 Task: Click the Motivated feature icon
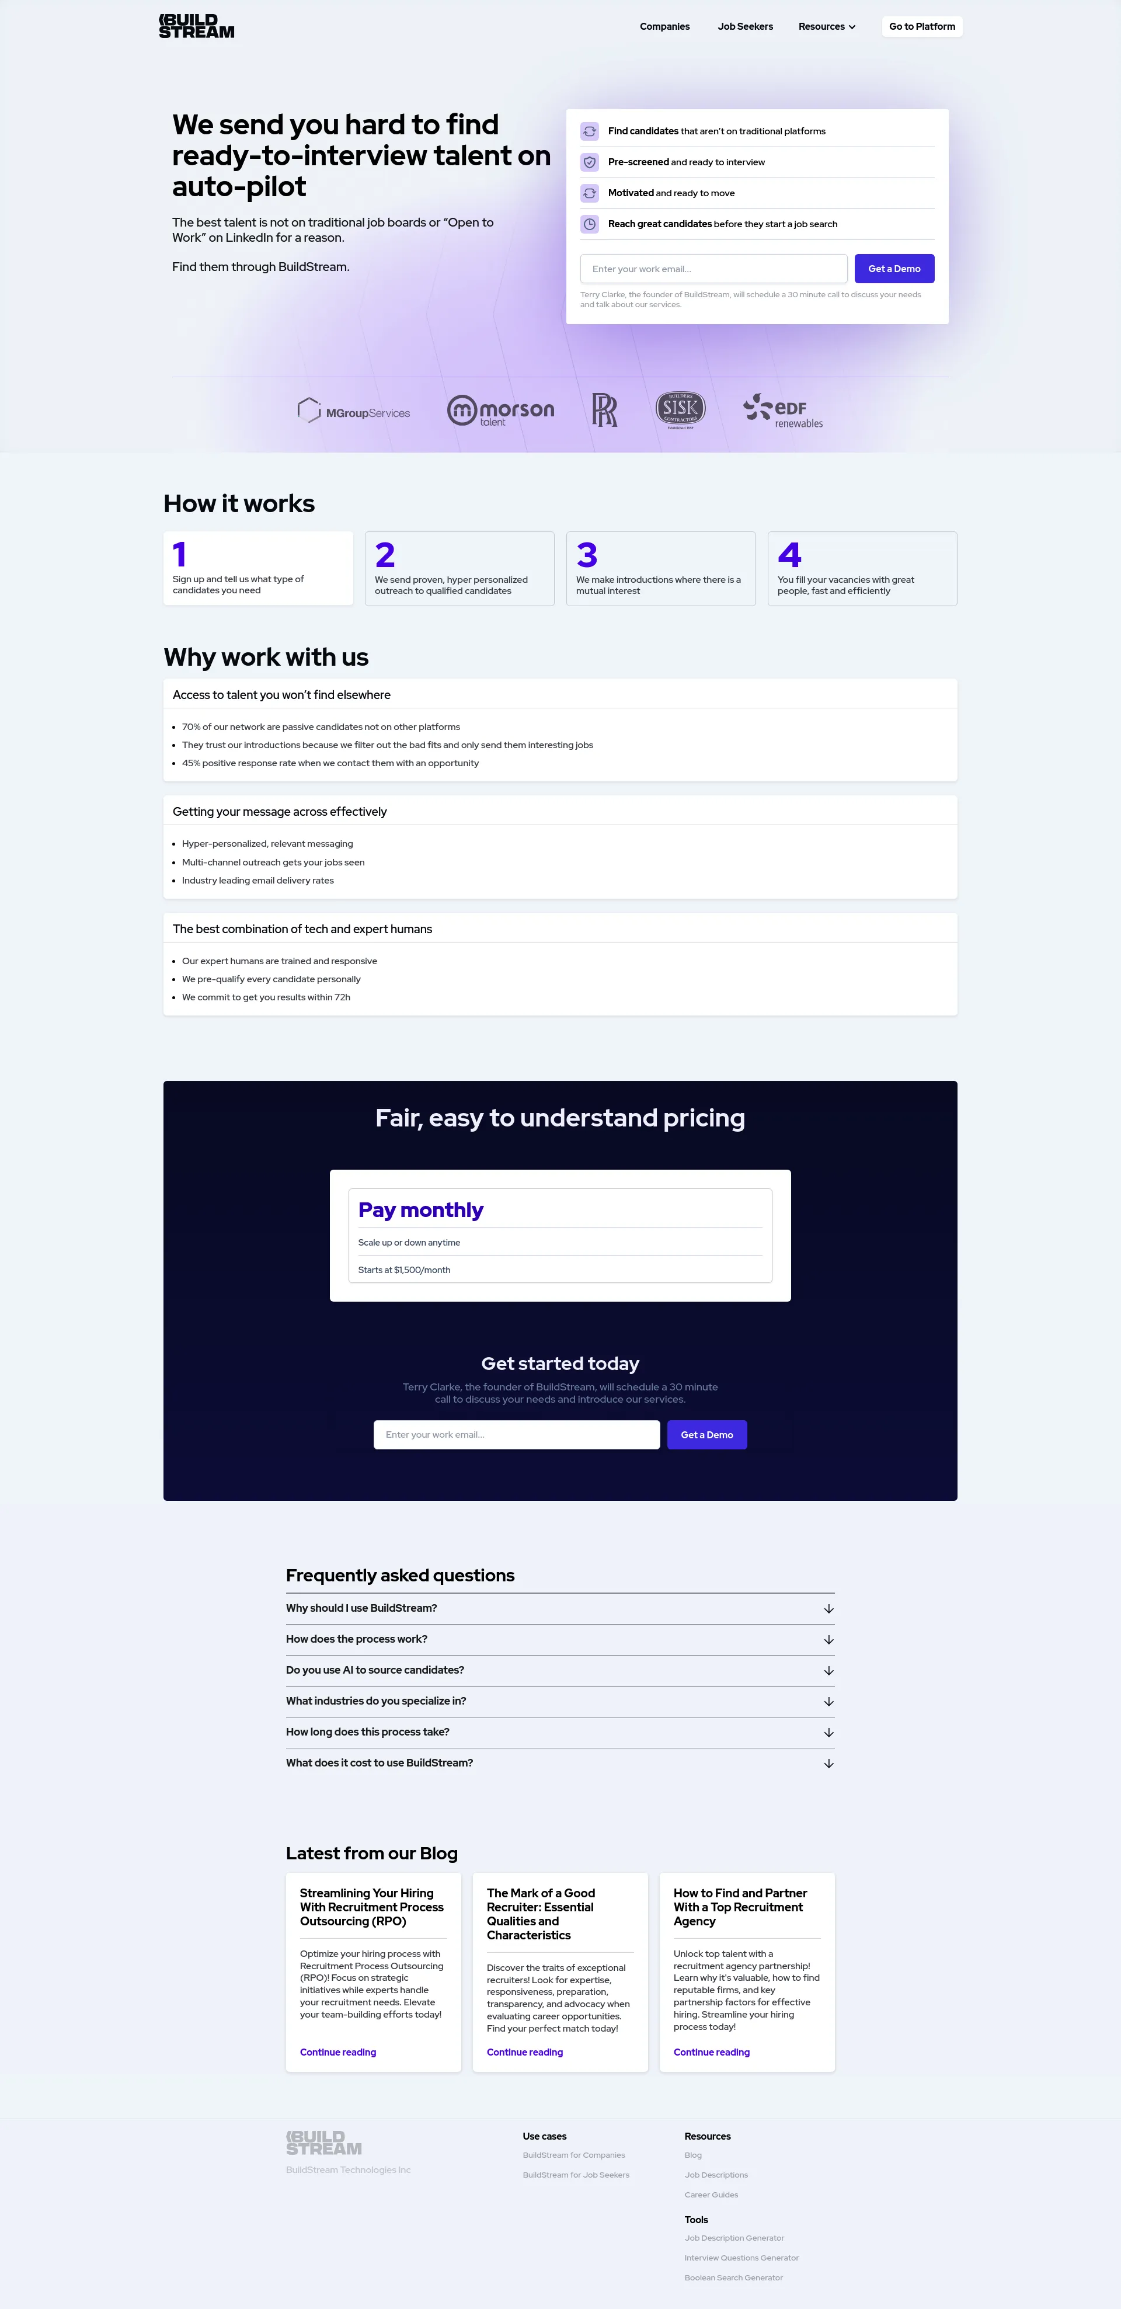tap(589, 193)
